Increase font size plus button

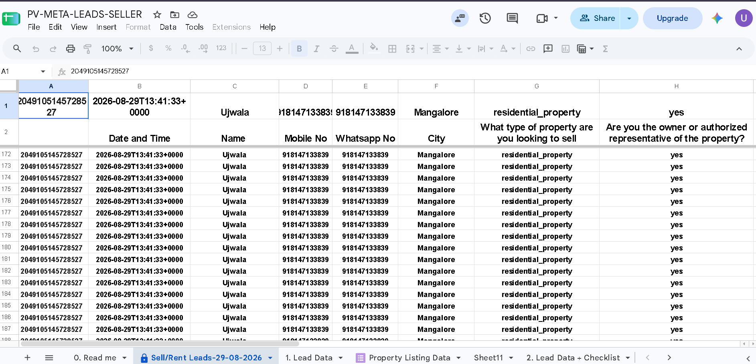coord(280,49)
